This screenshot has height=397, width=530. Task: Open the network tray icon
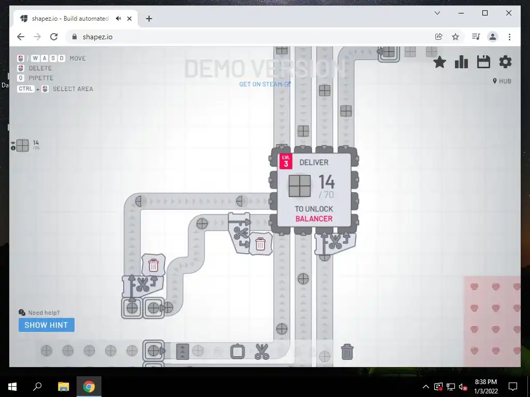pos(451,387)
